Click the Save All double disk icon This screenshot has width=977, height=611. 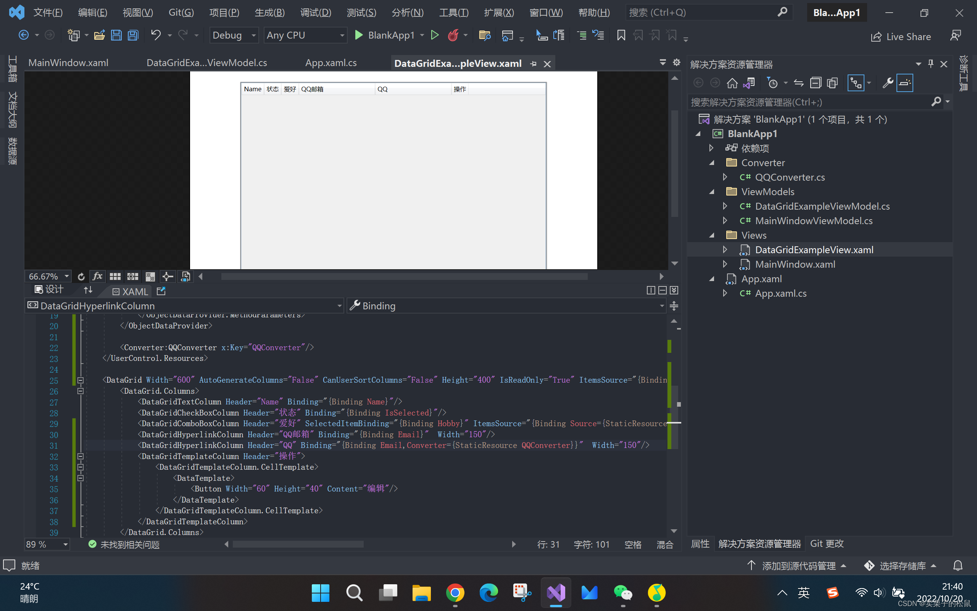tap(133, 36)
